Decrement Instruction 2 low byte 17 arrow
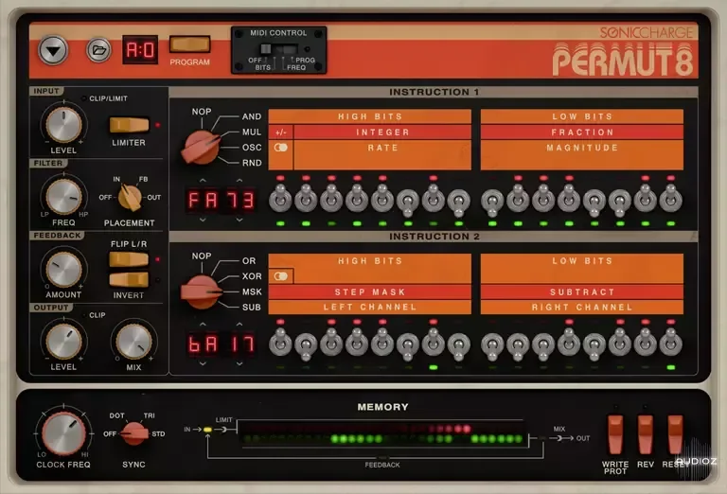This screenshot has height=494, width=727. click(x=239, y=363)
